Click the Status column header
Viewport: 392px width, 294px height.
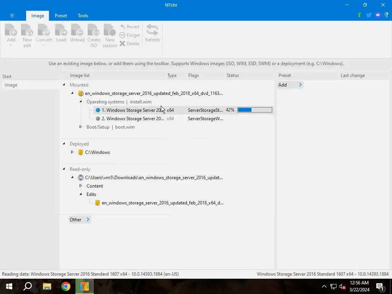(250, 75)
